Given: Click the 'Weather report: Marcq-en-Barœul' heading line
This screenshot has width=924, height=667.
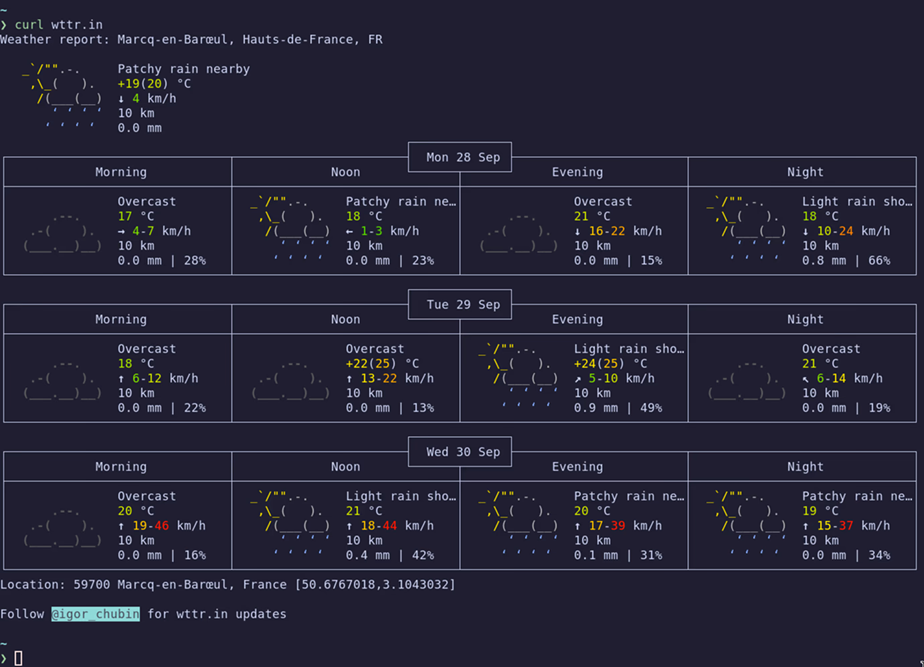Looking at the screenshot, I should pyautogui.click(x=191, y=40).
